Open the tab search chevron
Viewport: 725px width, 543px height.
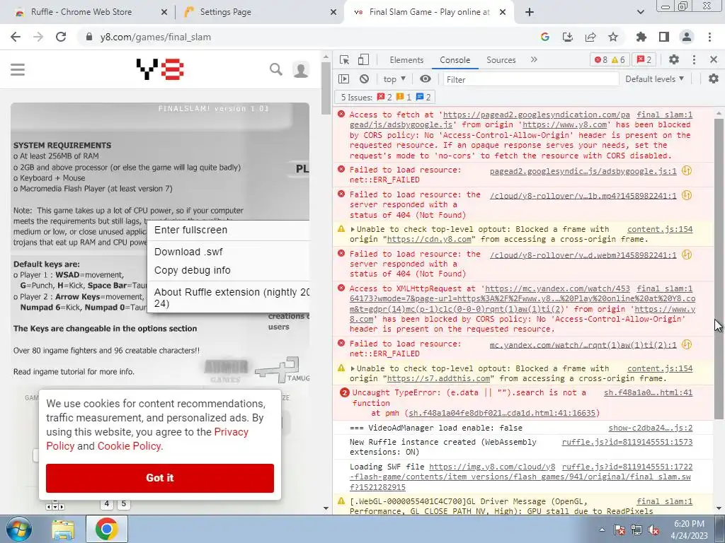tap(640, 13)
